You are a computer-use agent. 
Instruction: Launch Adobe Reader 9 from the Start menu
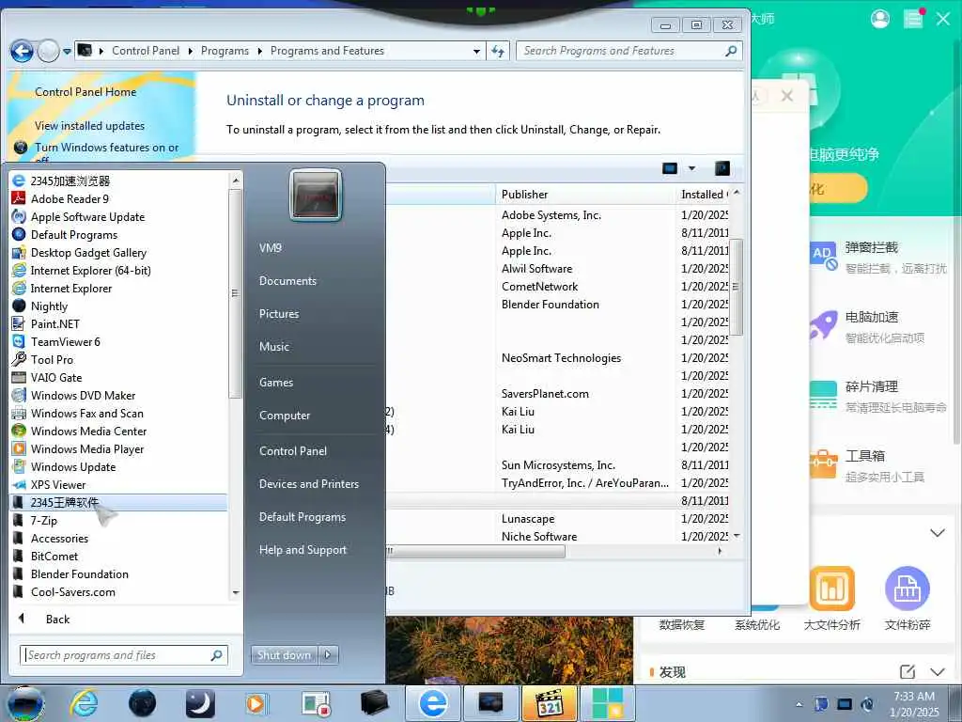click(70, 199)
